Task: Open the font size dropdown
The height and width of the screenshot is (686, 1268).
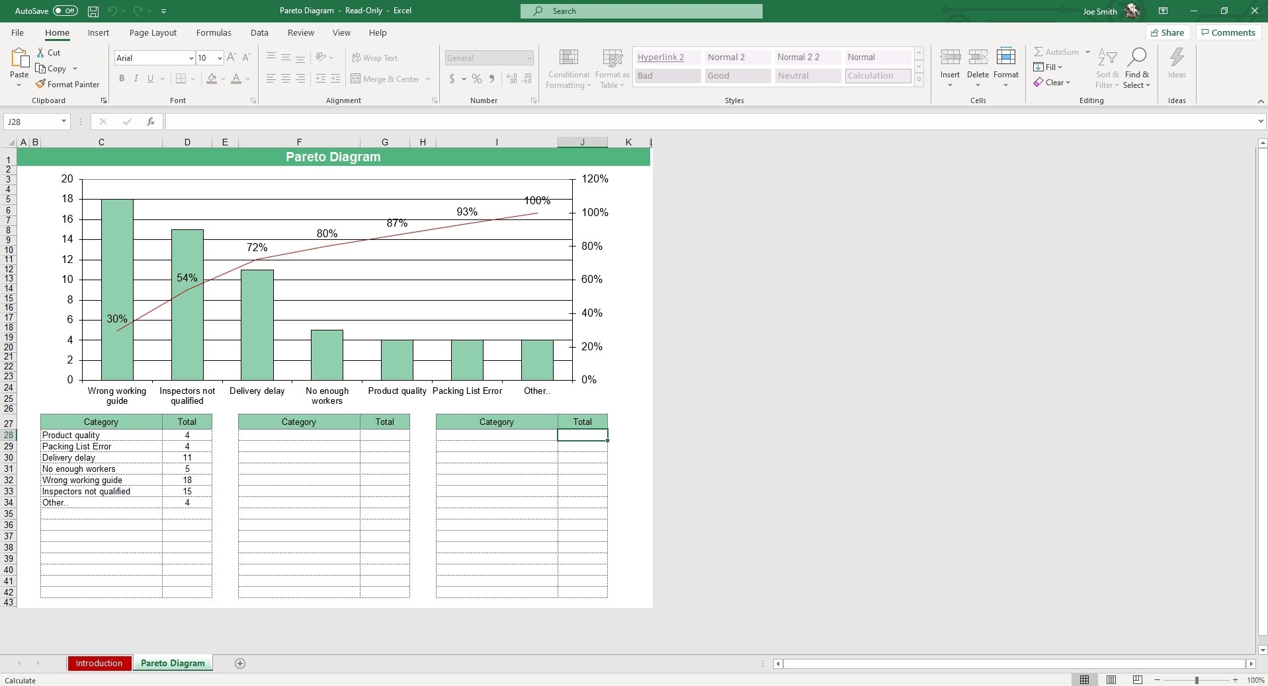Action: click(220, 57)
